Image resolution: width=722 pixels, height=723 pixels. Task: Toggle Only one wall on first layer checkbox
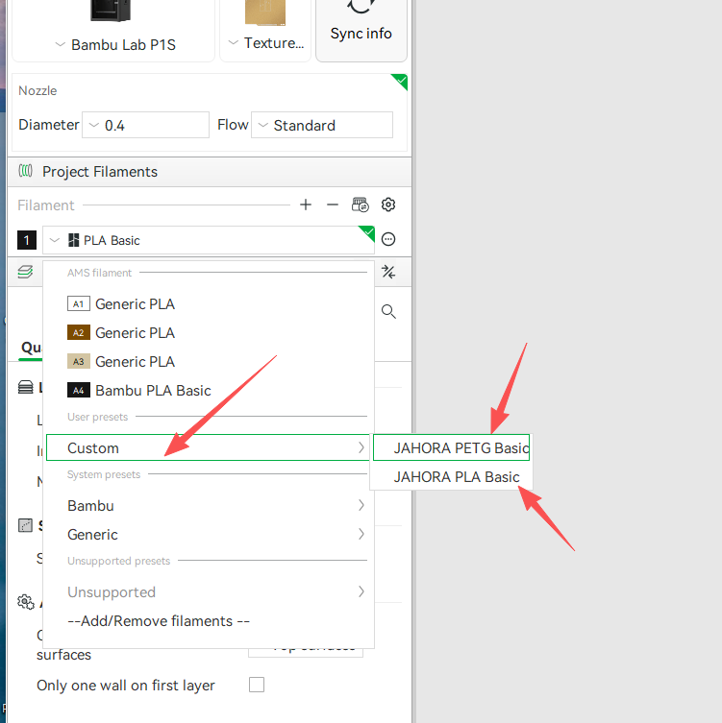[257, 685]
